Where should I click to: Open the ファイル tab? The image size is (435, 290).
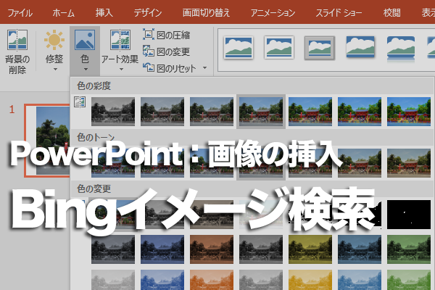click(20, 13)
